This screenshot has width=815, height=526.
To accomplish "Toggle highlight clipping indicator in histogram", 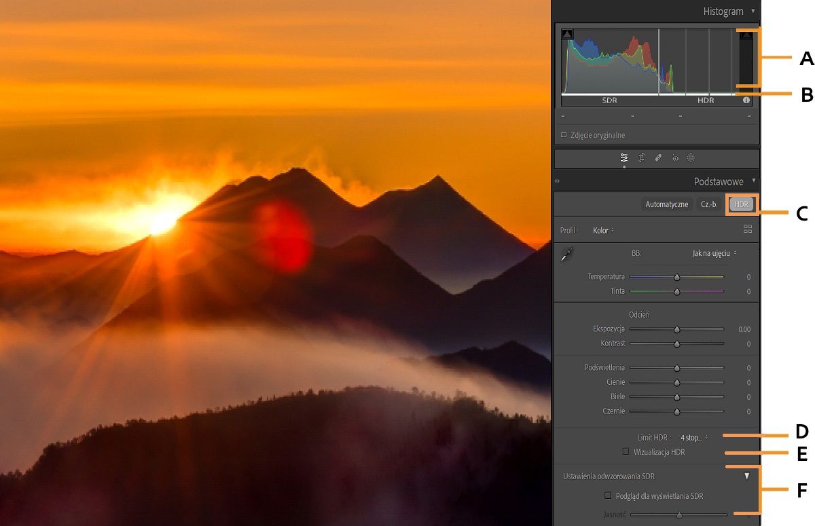I will pyautogui.click(x=746, y=34).
